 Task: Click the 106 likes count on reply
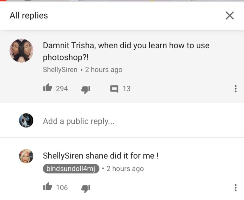62,188
